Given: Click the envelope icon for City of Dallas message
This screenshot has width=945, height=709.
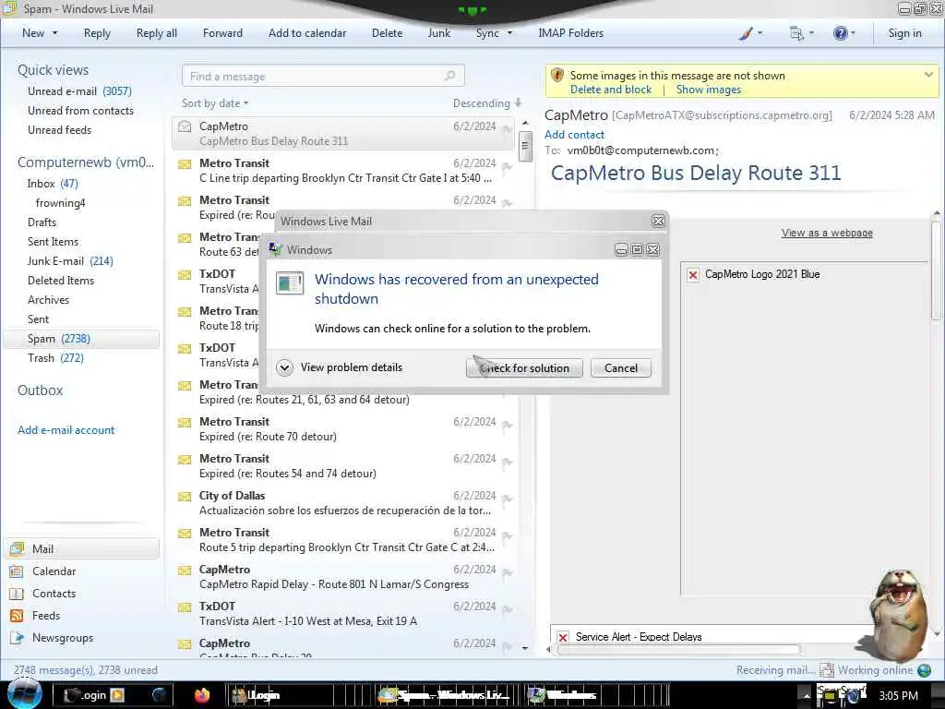Looking at the screenshot, I should 185,496.
